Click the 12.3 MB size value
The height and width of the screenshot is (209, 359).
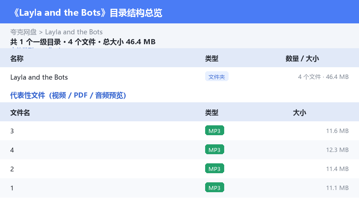point(337,150)
